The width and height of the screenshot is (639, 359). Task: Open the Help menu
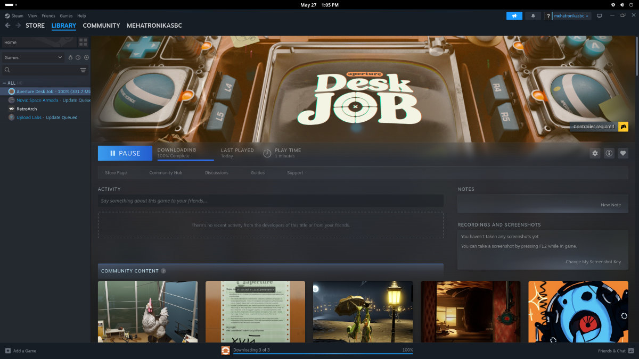coord(81,16)
